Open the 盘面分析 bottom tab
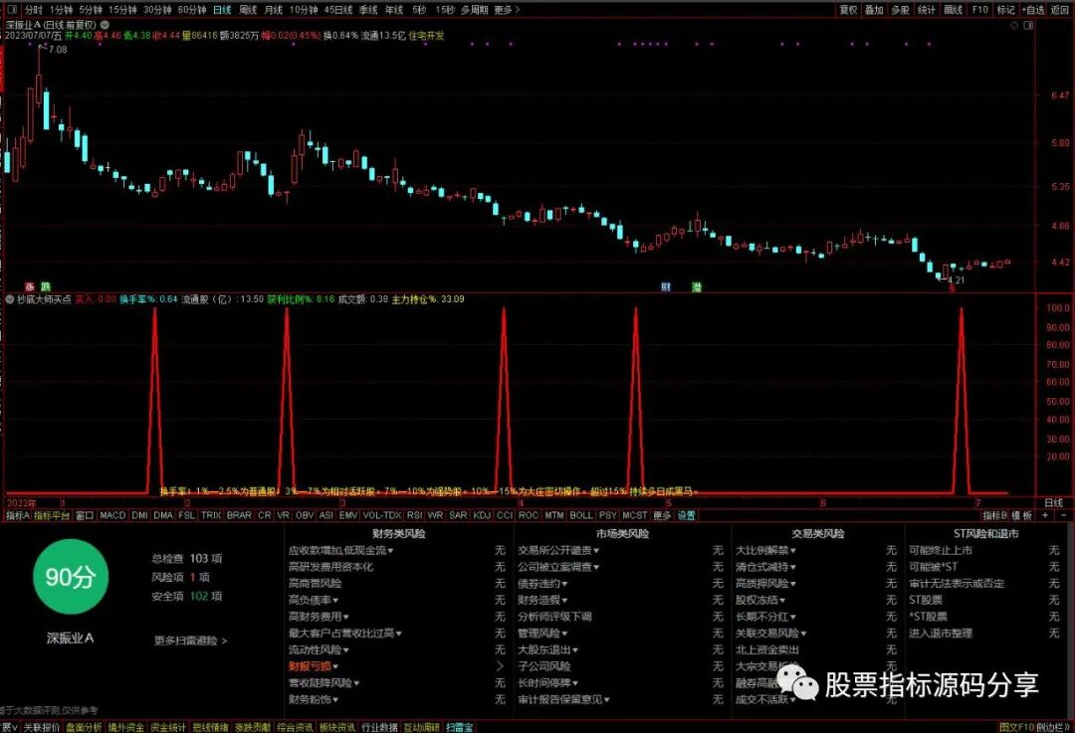This screenshot has height=733, width=1075. click(x=84, y=727)
